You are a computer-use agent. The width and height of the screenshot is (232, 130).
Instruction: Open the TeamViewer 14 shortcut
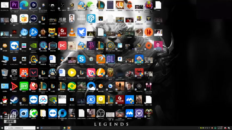point(34,100)
